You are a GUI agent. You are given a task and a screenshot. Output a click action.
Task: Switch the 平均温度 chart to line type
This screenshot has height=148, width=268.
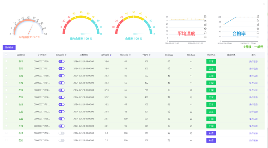click(x=205, y=20)
